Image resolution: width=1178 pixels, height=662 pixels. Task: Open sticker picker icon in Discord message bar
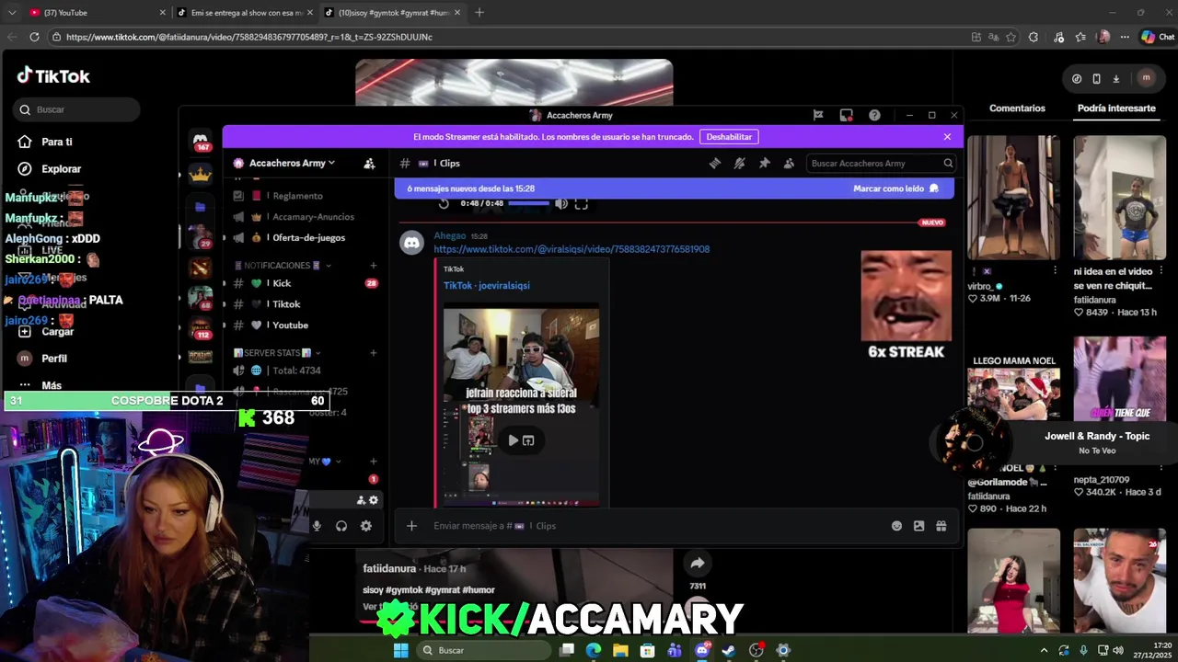coord(918,526)
